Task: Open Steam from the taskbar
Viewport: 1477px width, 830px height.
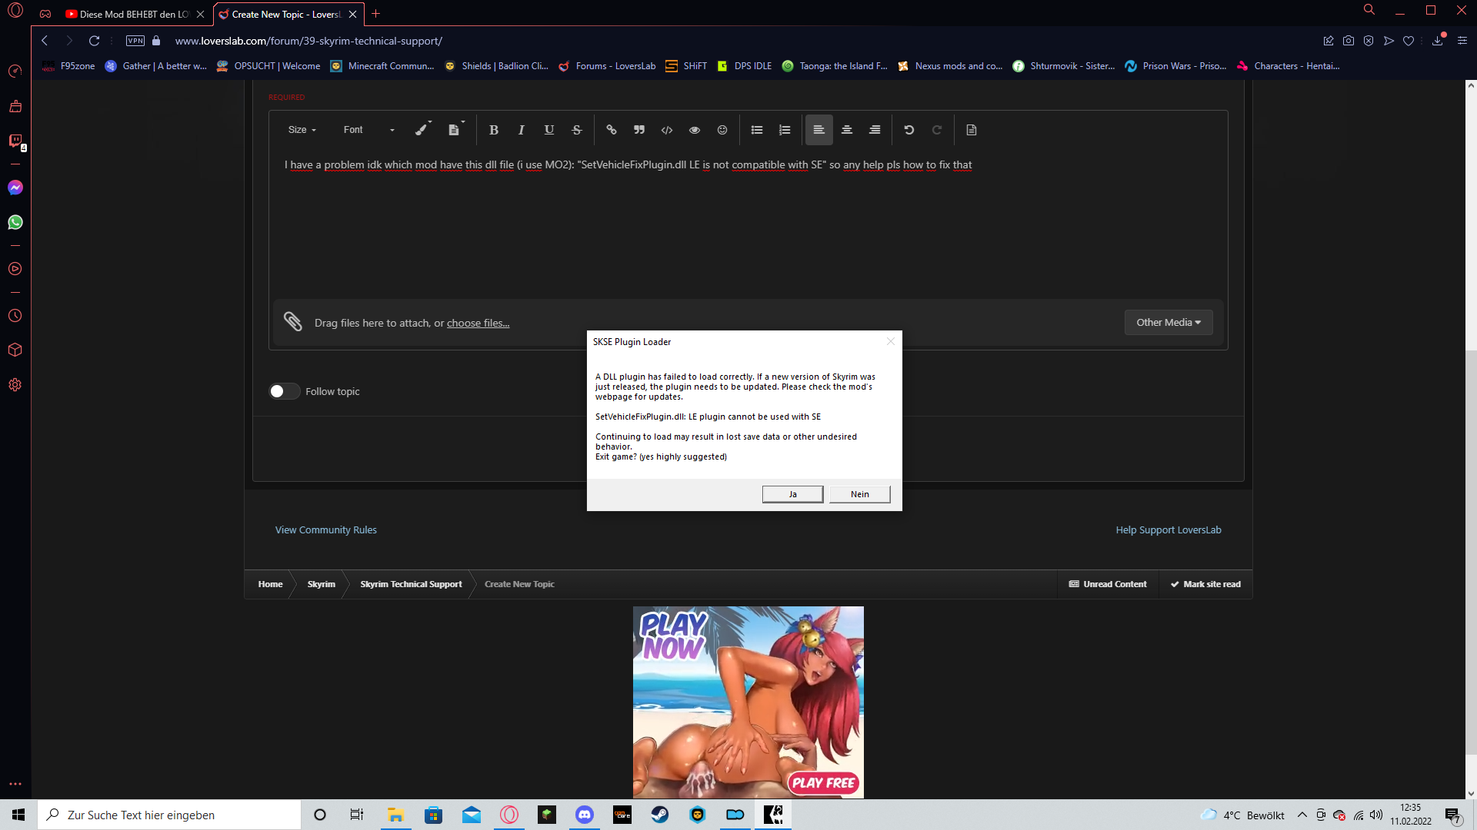Action: click(x=660, y=815)
